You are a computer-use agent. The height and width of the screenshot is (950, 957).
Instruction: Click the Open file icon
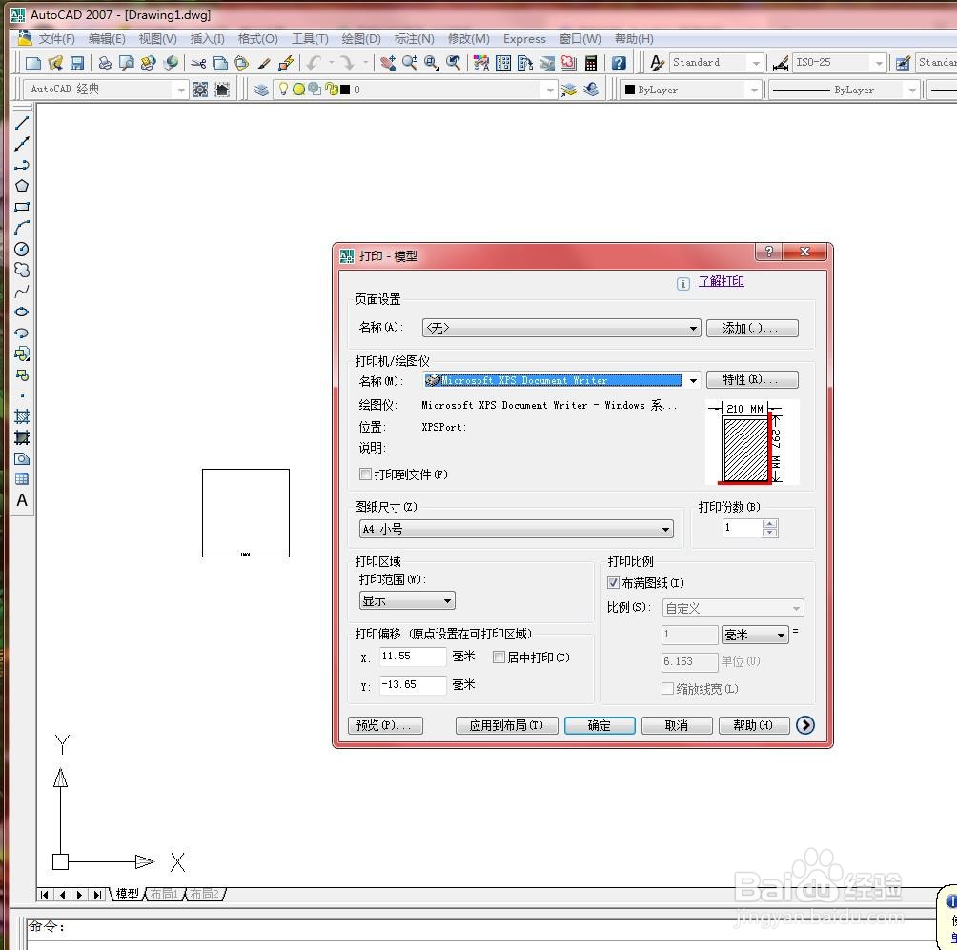[x=55, y=63]
